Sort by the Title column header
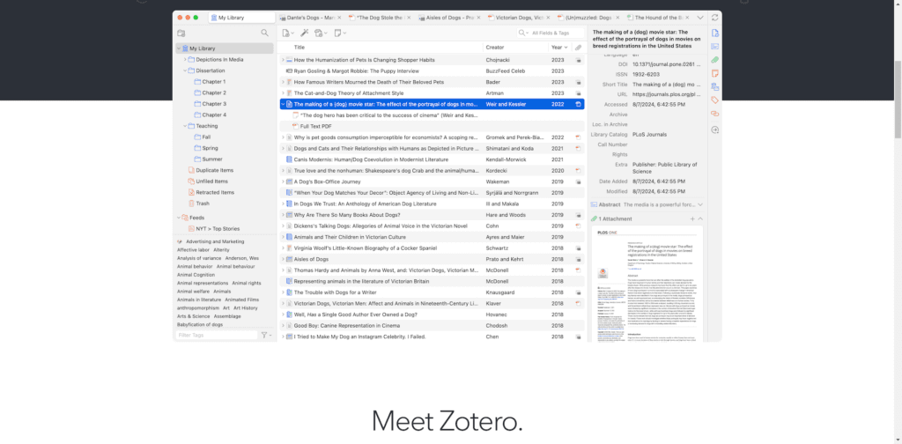 pyautogui.click(x=381, y=48)
